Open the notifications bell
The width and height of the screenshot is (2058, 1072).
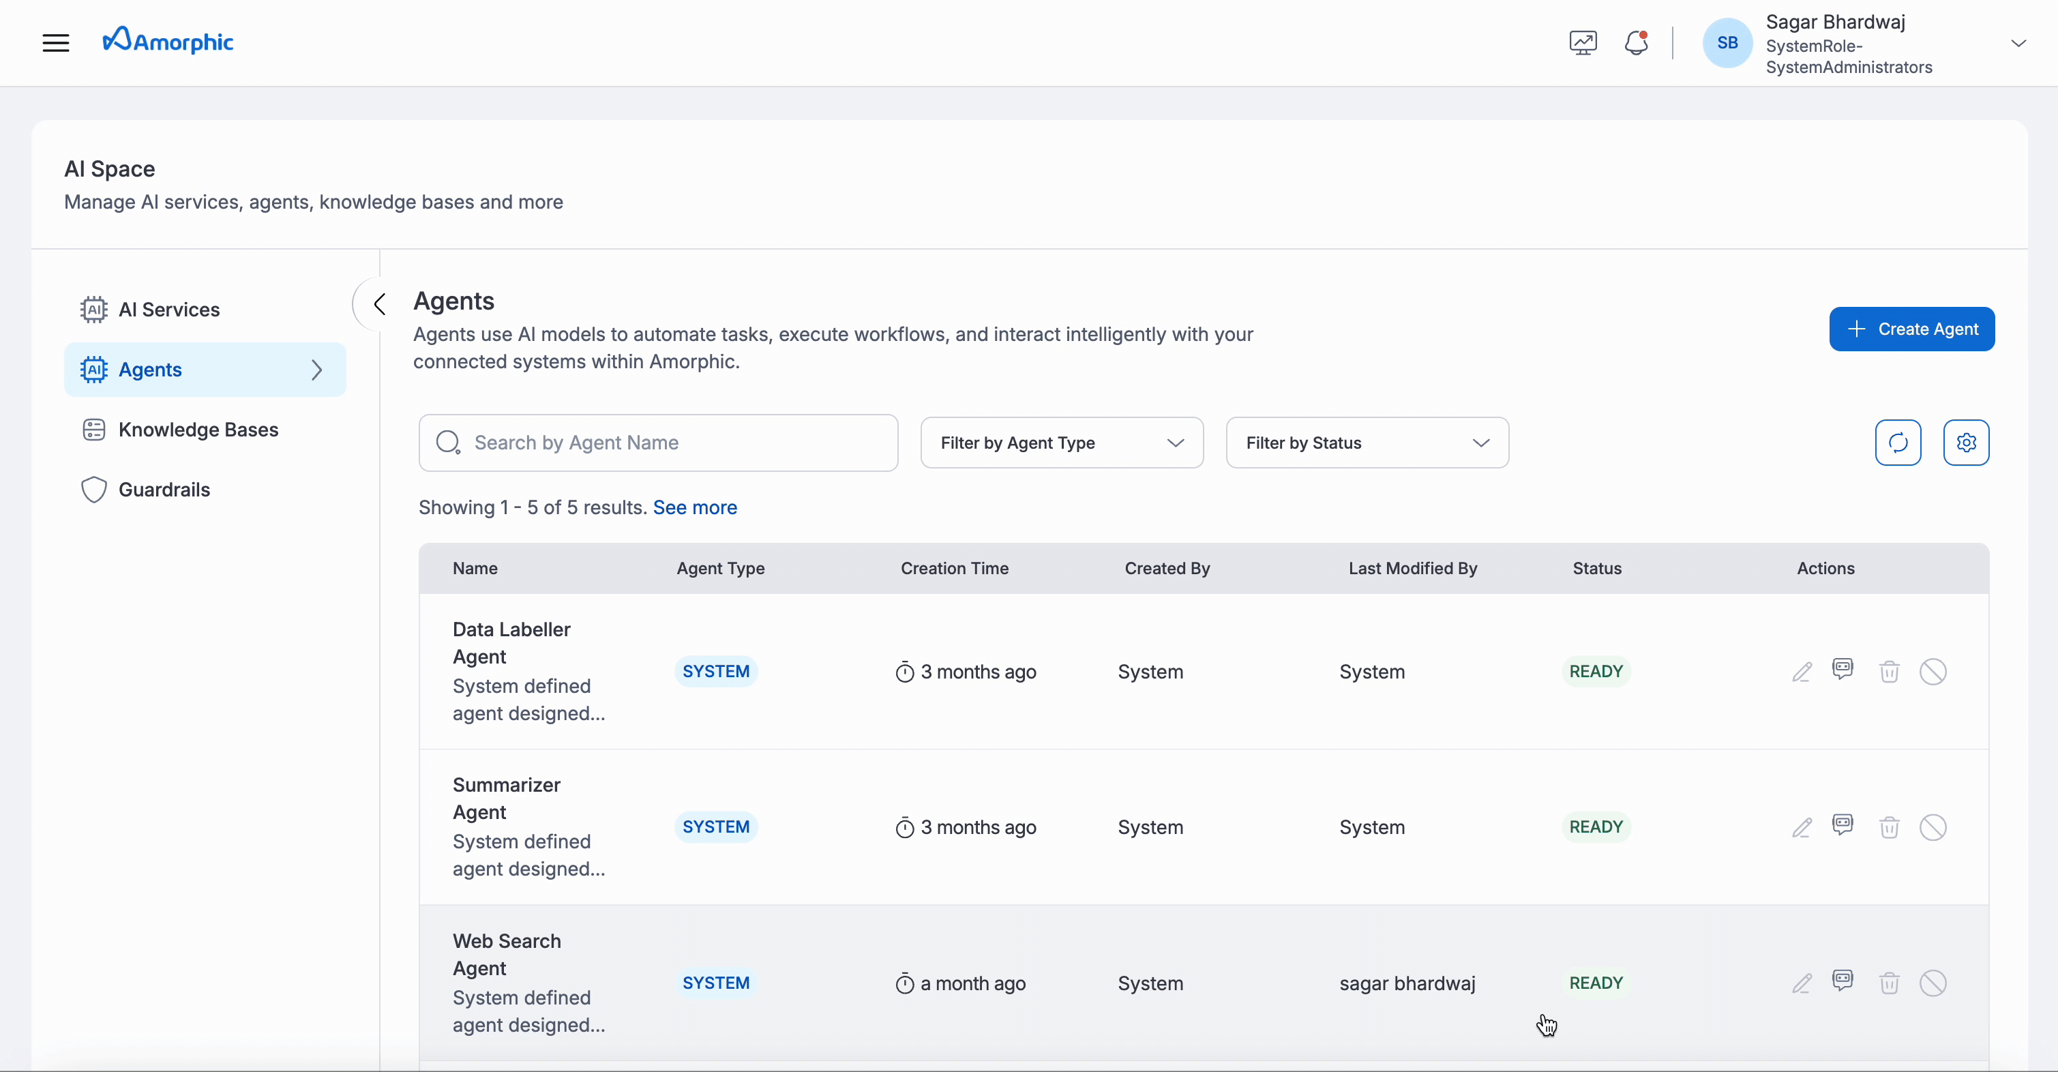click(x=1636, y=42)
